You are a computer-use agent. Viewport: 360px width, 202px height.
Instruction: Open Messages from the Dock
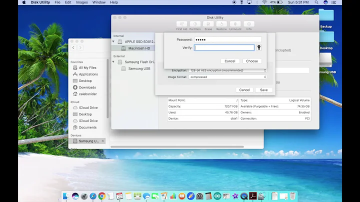coord(146,196)
